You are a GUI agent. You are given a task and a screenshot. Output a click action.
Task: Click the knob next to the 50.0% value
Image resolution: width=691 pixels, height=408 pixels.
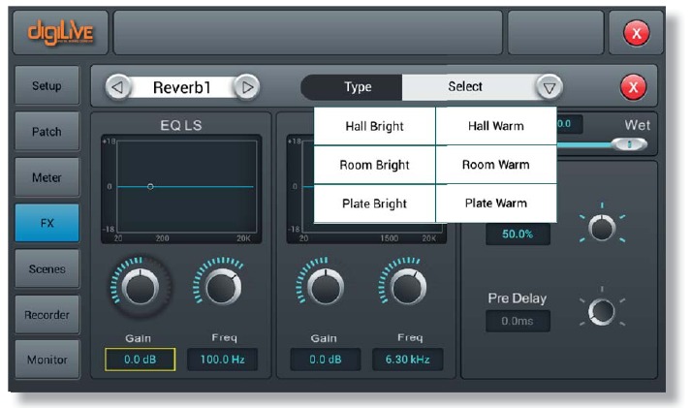[x=602, y=228]
